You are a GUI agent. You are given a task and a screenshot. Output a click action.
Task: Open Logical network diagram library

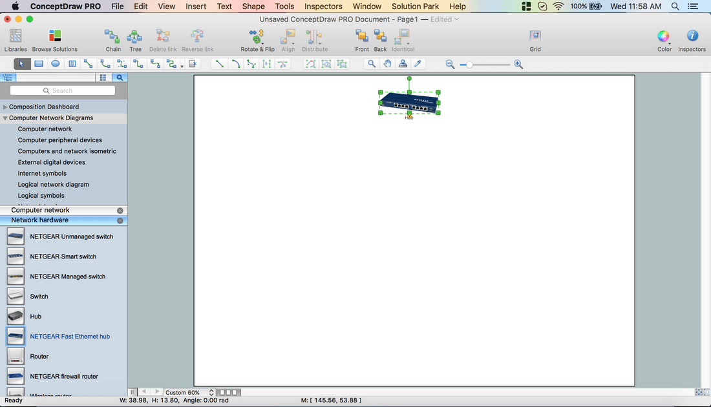pyautogui.click(x=54, y=185)
